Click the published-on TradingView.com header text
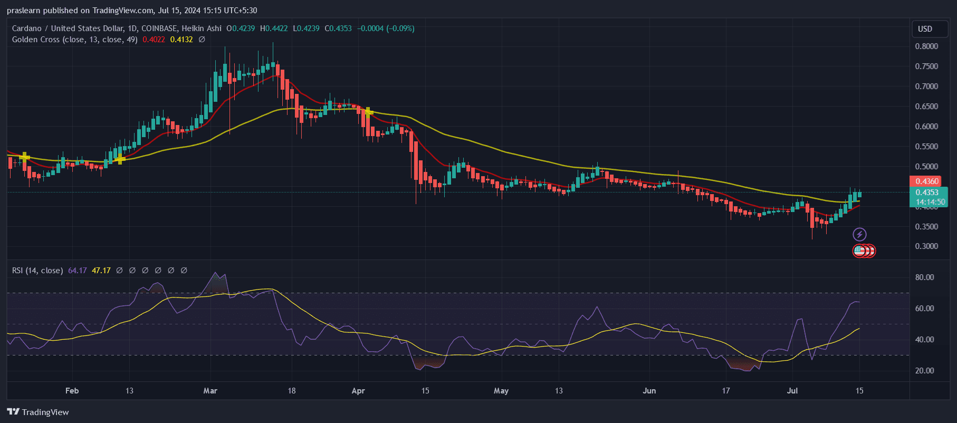 tap(132, 11)
